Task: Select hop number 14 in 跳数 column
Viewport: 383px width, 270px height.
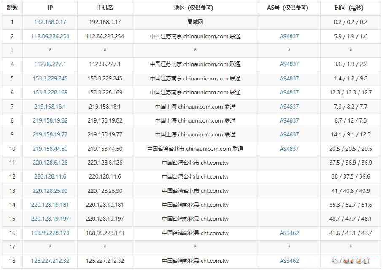Action: click(x=12, y=205)
